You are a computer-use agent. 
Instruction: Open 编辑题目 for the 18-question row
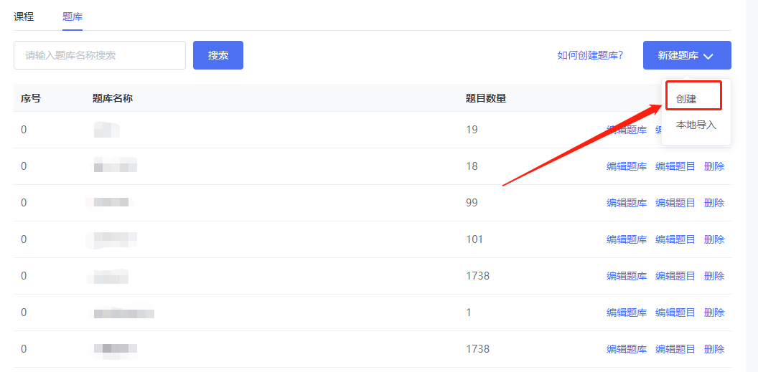(x=675, y=166)
